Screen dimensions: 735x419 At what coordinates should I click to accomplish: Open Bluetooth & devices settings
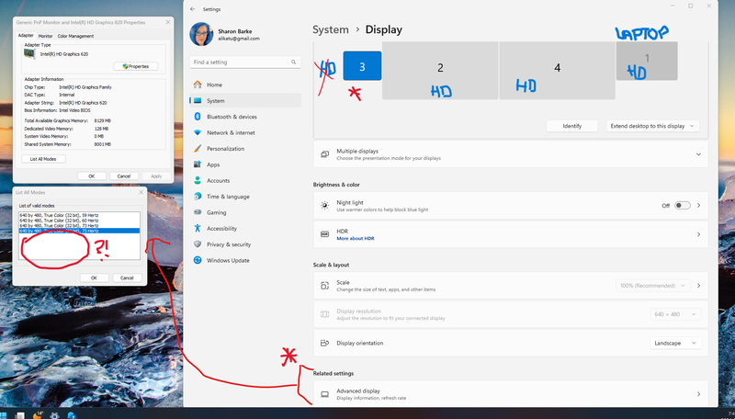click(232, 117)
